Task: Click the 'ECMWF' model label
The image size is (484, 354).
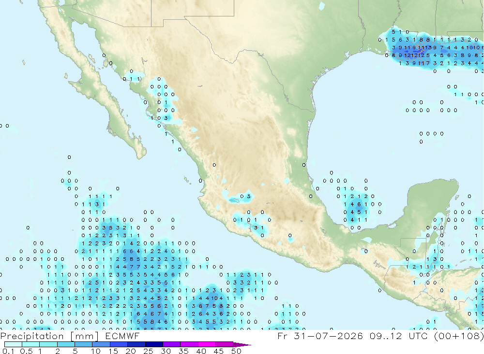Action: (x=122, y=336)
